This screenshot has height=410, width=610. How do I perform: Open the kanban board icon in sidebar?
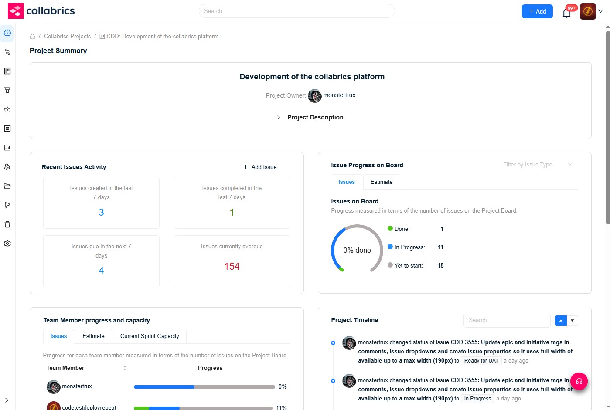(x=7, y=71)
